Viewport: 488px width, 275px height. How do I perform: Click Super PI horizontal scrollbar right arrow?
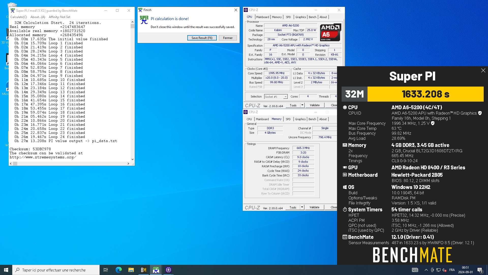pyautogui.click(x=128, y=164)
